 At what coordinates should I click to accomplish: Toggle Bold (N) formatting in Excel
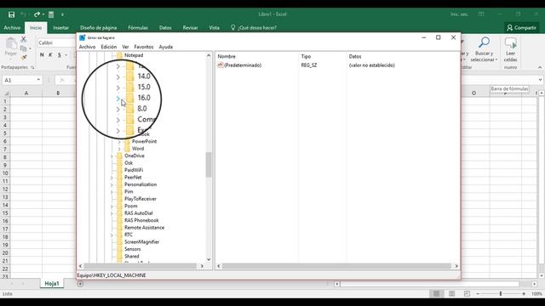coord(42,54)
